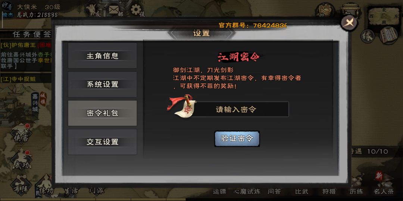Image resolution: width=403 pixels, height=201 pixels.
Task: Select the 名人录 entry at bottom
Action: pos(384,192)
